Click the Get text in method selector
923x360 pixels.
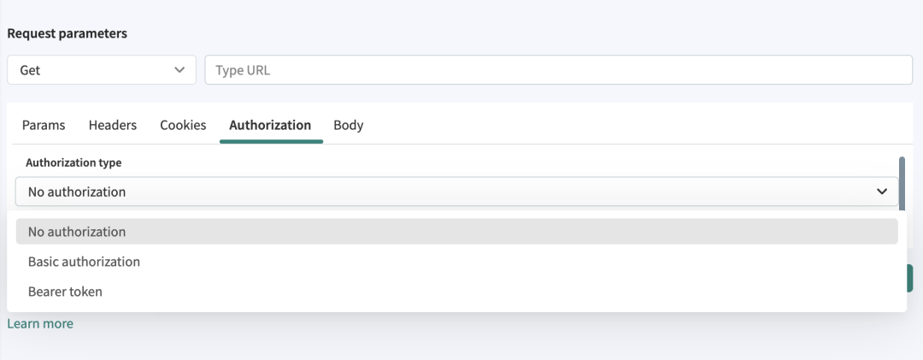tap(30, 70)
